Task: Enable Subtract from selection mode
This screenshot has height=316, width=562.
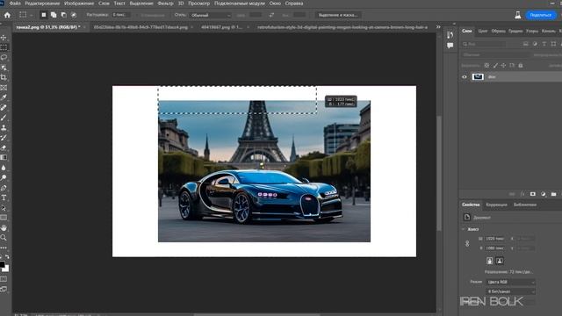Action: [63, 15]
